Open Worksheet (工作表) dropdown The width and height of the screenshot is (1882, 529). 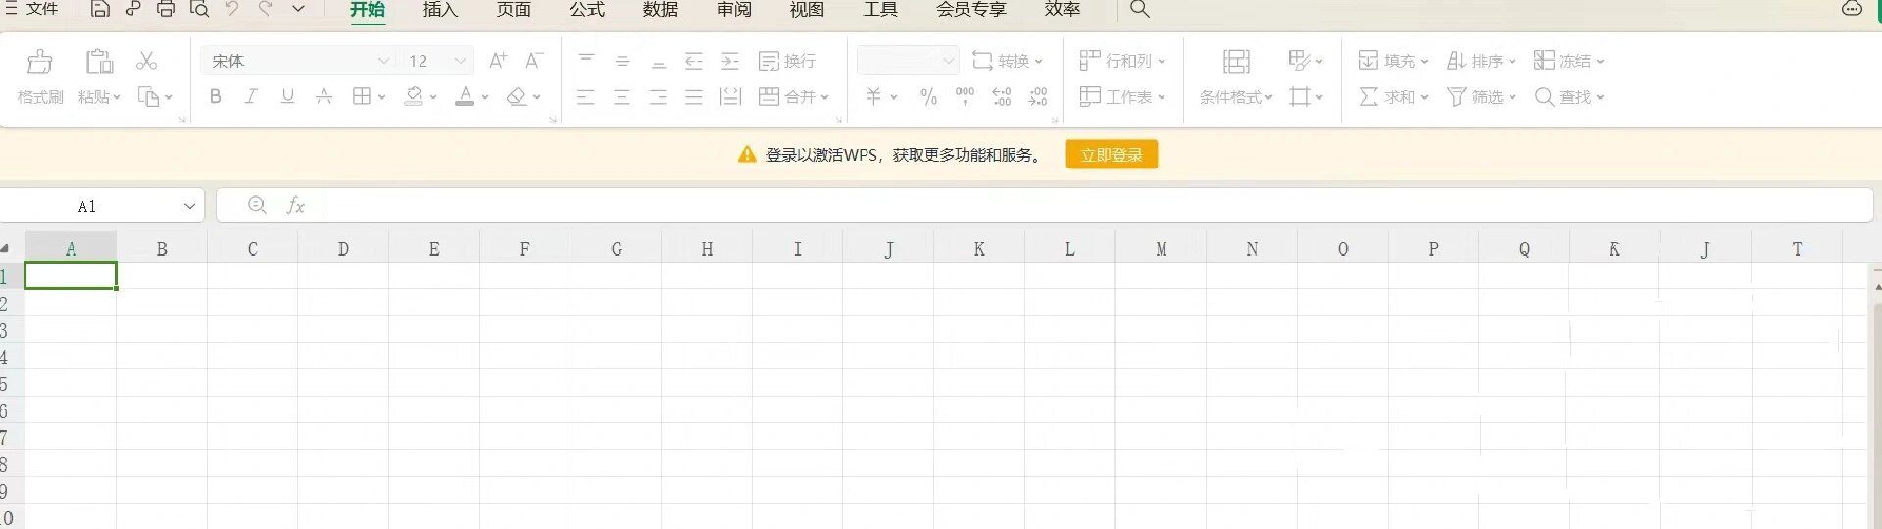tap(1122, 97)
